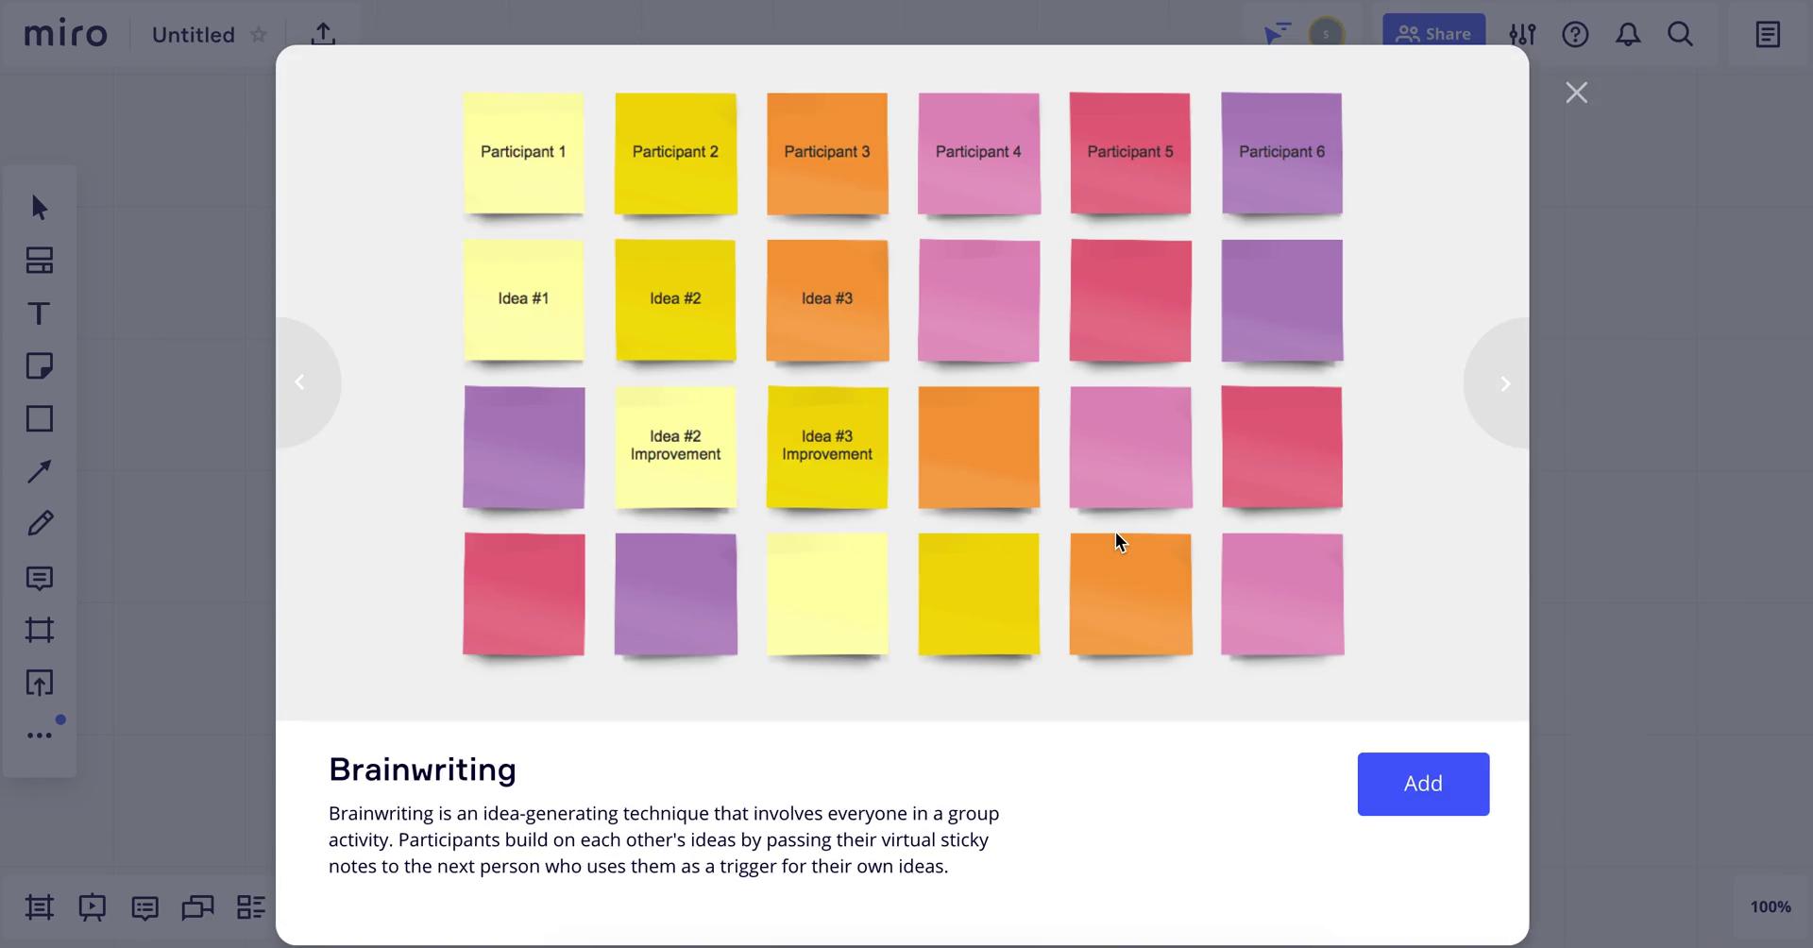Open the notes panel icon
Screen dimensions: 1813x948
(1768, 35)
